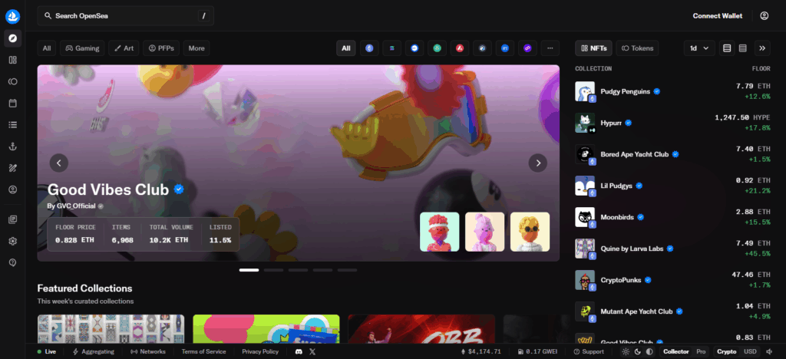Switch to Pro mode in footer

(x=700, y=351)
